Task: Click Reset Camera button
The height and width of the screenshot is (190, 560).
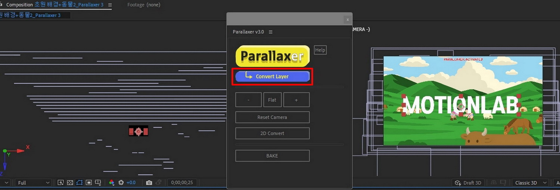Action: 272,117
